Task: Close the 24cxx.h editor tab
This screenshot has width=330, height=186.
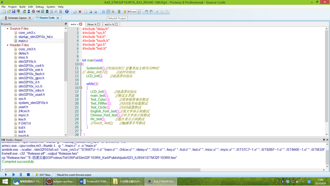Action: (99, 24)
